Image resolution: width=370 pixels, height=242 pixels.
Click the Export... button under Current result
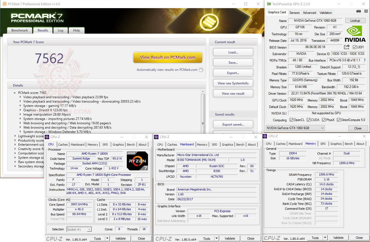click(233, 73)
